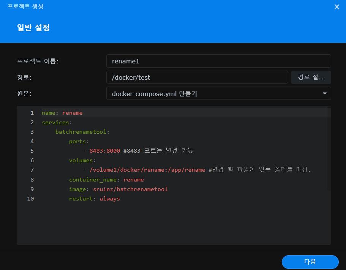Click the Next button at the bottom right
The image size is (346, 270).
coord(310,262)
